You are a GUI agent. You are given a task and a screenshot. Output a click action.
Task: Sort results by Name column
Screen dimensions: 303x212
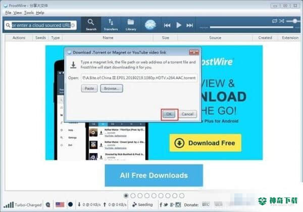[108, 38]
